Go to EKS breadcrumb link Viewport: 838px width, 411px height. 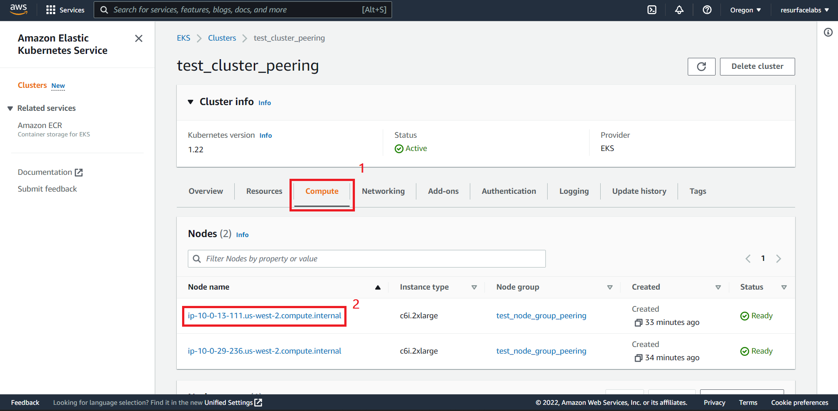click(183, 38)
